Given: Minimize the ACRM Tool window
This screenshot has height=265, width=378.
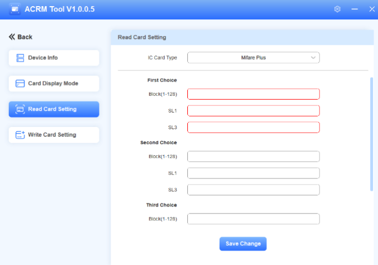Looking at the screenshot, I should tap(355, 9).
